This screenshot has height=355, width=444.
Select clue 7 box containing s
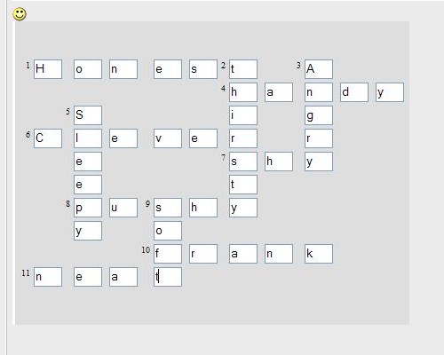click(x=243, y=162)
